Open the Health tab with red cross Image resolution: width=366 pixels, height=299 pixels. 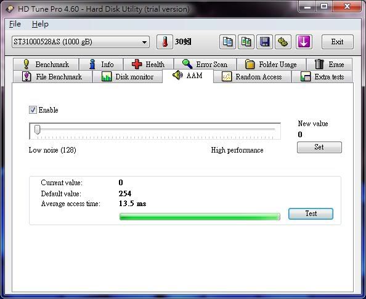148,64
